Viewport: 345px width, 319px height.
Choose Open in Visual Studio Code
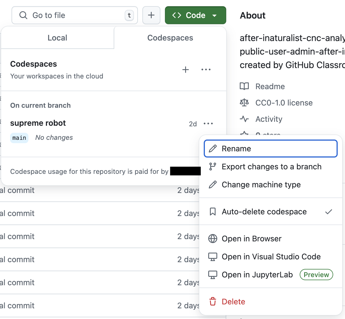point(271,257)
